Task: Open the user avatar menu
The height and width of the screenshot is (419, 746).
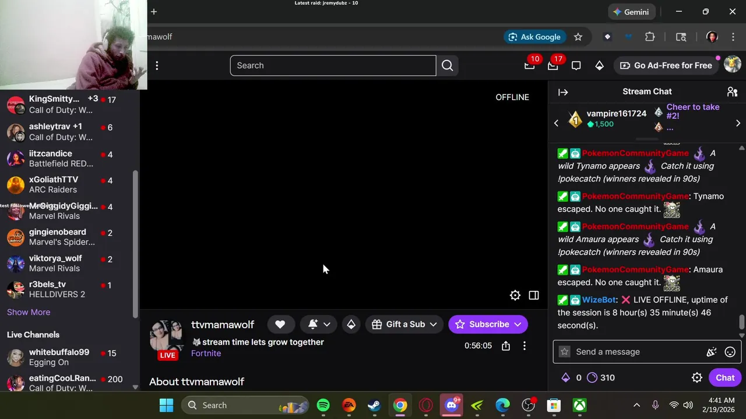Action: (732, 65)
